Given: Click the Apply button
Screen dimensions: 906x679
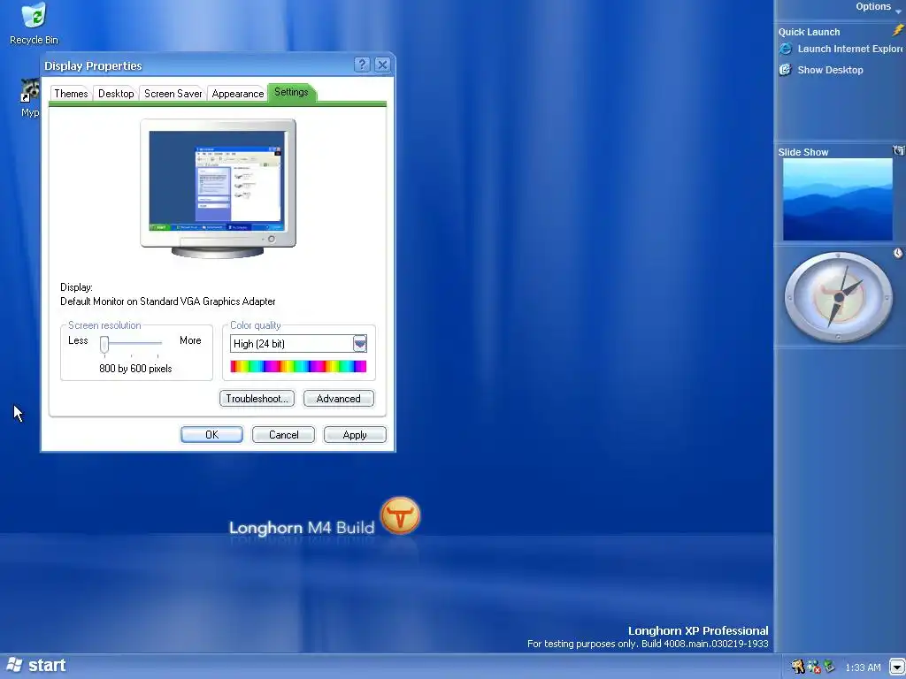Looking at the screenshot, I should point(355,435).
